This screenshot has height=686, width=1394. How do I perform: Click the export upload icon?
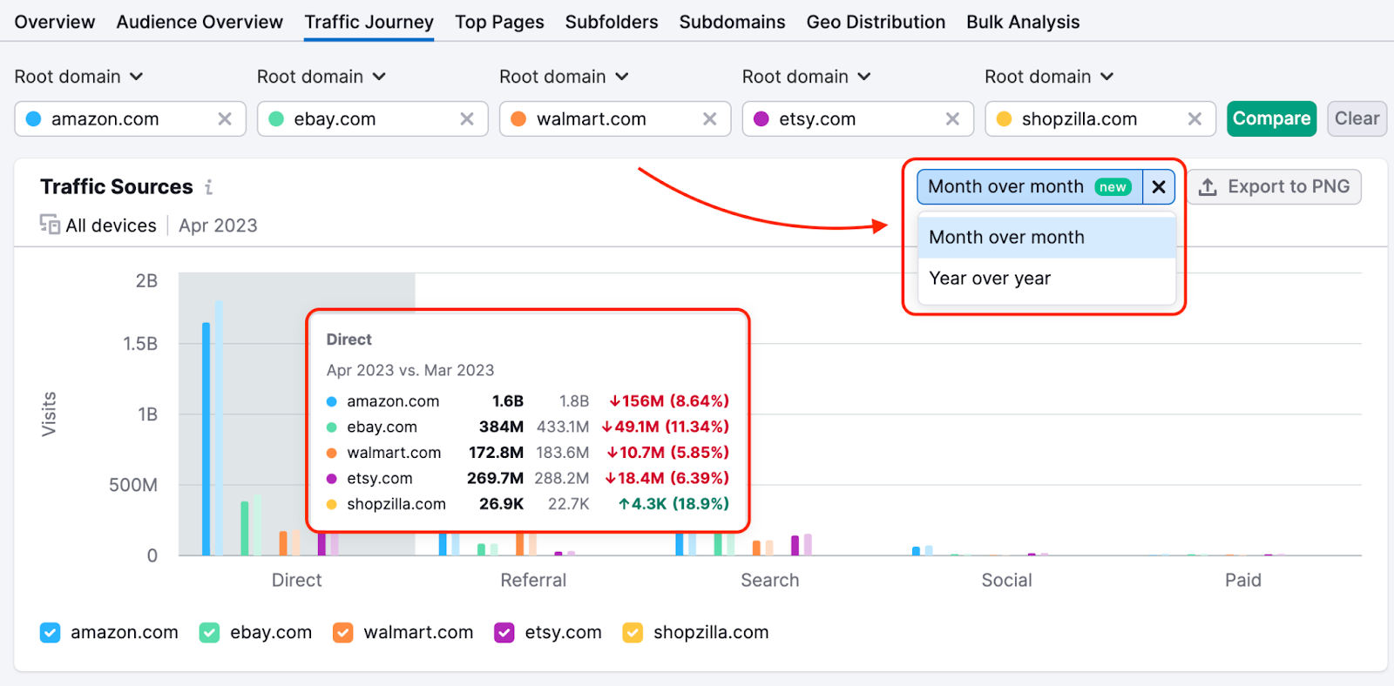pos(1208,187)
